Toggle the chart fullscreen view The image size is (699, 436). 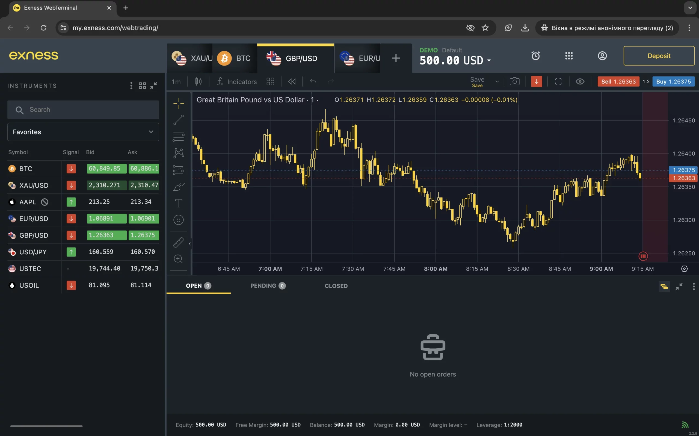(x=558, y=81)
